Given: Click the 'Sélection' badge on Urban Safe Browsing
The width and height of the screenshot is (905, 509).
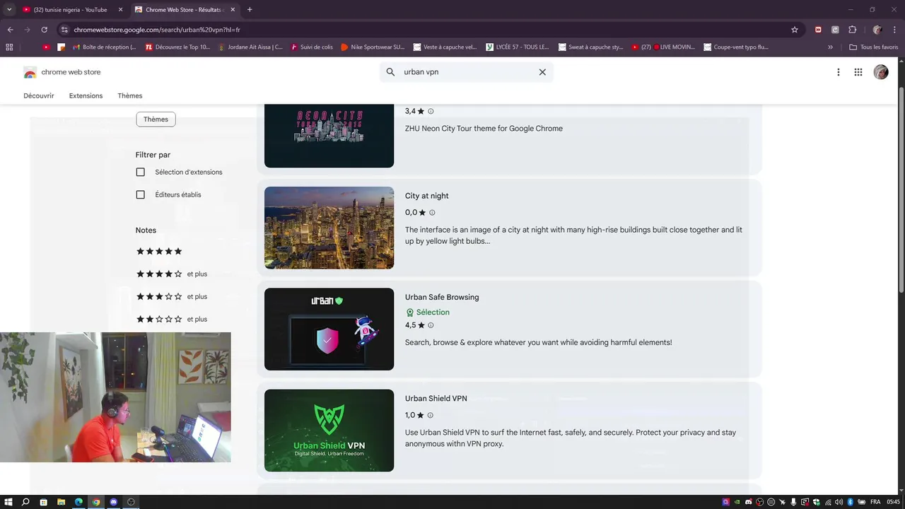Looking at the screenshot, I should point(428,312).
